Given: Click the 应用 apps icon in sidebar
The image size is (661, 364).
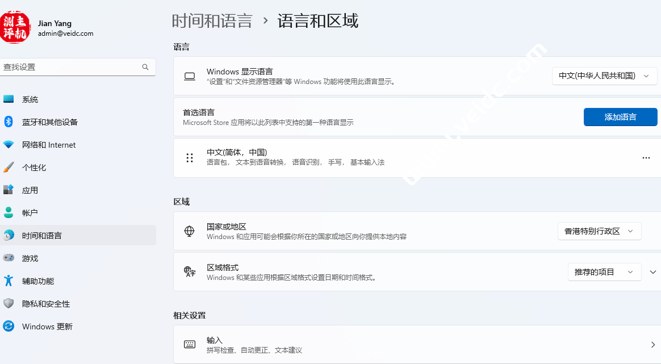Looking at the screenshot, I should (9, 190).
